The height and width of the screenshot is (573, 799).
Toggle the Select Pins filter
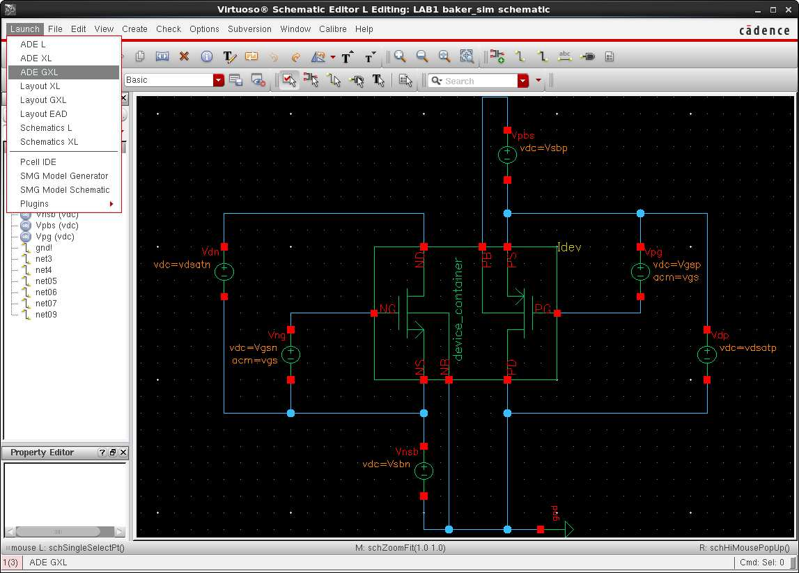tap(356, 80)
